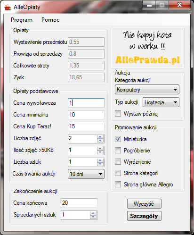Minimize the AlleOpłaty window
The width and height of the screenshot is (194, 235).
(x=149, y=5)
